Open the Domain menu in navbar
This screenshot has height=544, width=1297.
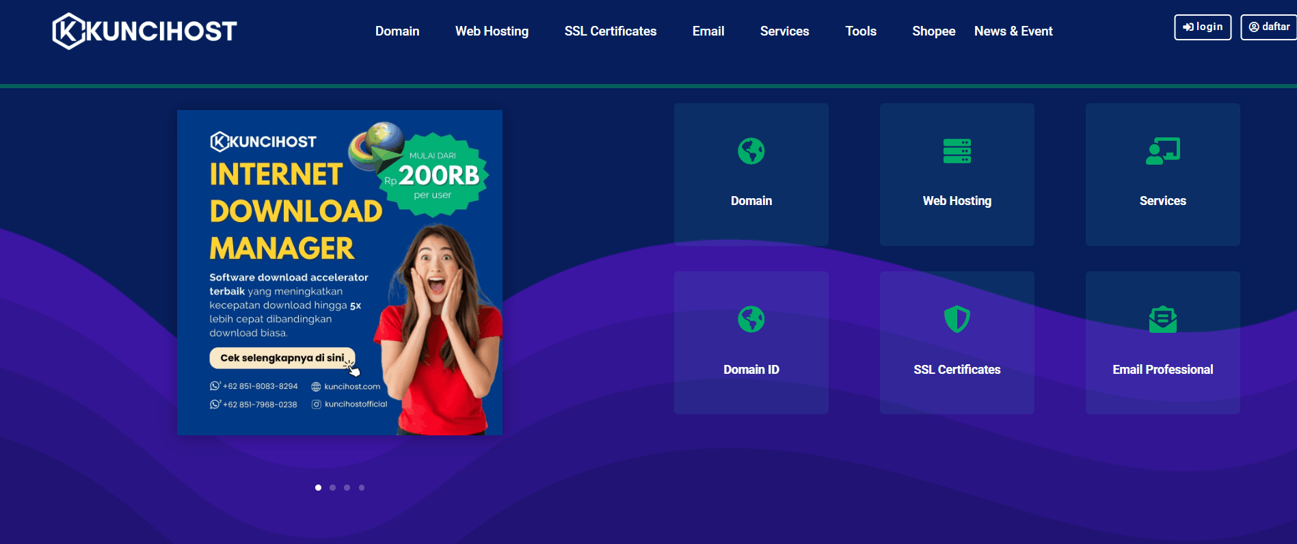point(397,31)
